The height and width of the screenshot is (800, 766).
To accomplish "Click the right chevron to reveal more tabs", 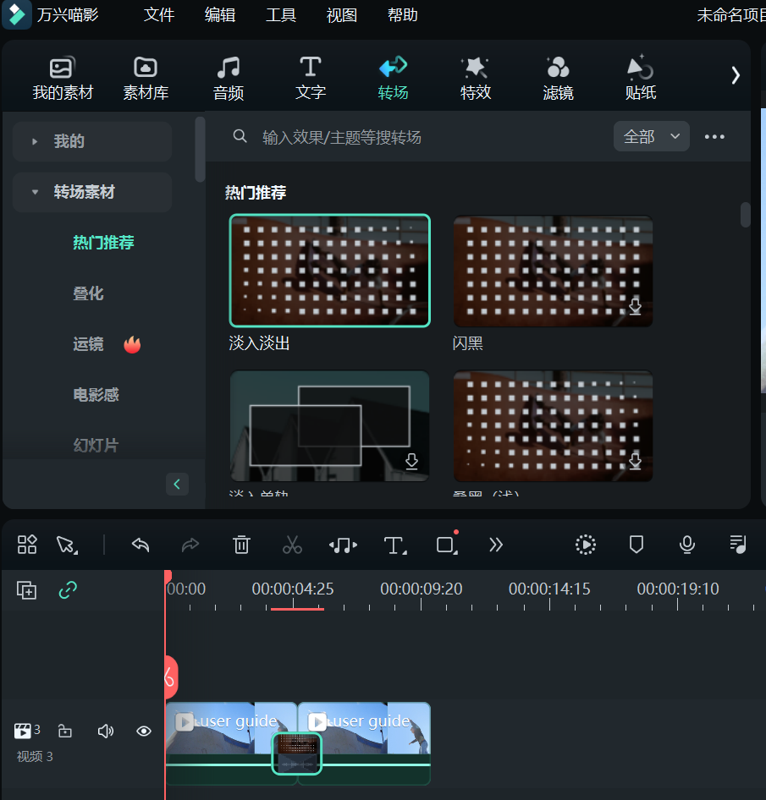I will click(x=736, y=74).
